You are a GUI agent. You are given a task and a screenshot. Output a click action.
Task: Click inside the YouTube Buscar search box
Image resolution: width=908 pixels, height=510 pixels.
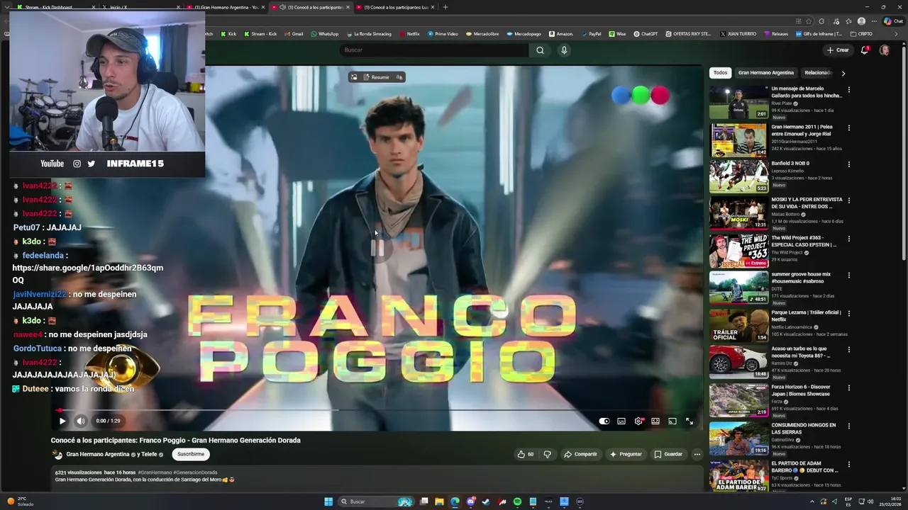point(433,50)
